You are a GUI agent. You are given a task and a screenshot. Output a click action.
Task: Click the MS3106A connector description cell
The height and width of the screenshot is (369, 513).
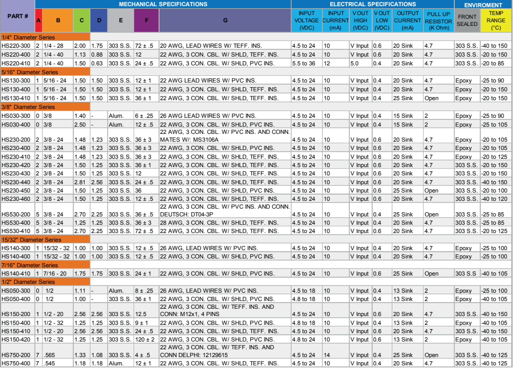pyautogui.click(x=225, y=136)
